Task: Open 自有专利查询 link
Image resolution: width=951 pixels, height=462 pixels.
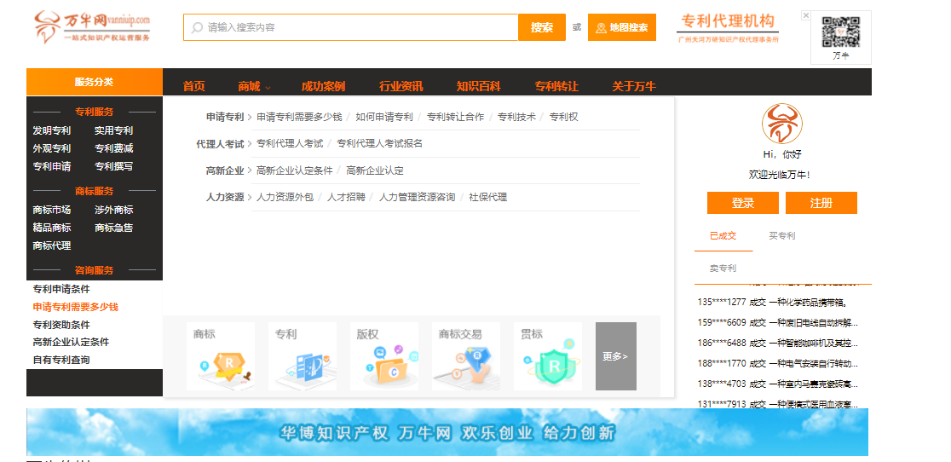Action: pyautogui.click(x=61, y=360)
